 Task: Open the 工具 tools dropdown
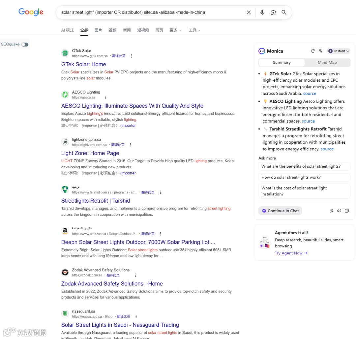click(194, 30)
